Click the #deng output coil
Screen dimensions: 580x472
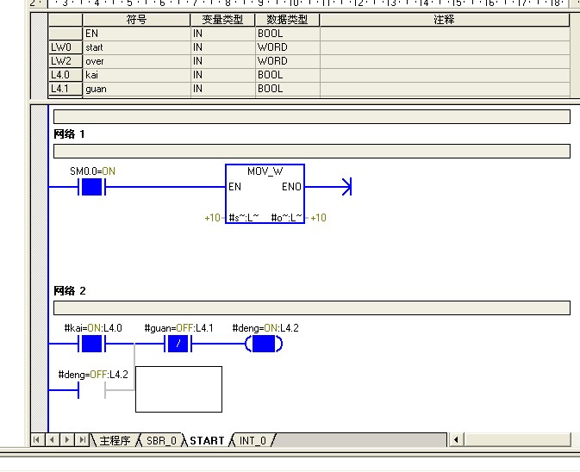(264, 345)
